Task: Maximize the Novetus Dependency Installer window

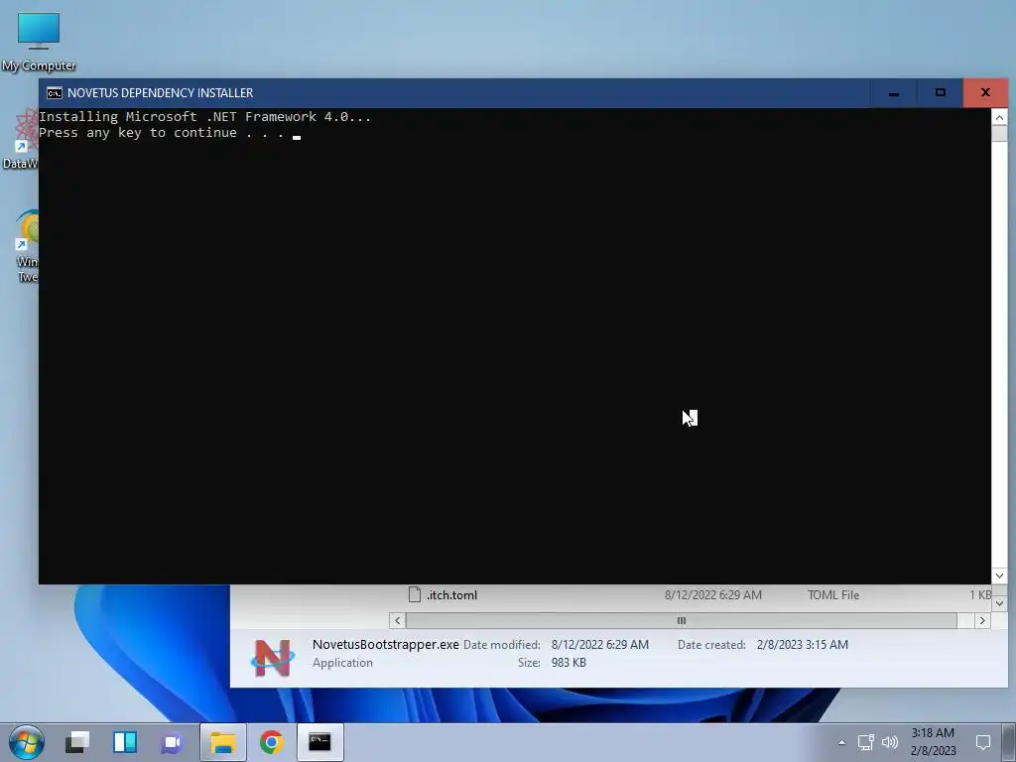Action: [941, 93]
